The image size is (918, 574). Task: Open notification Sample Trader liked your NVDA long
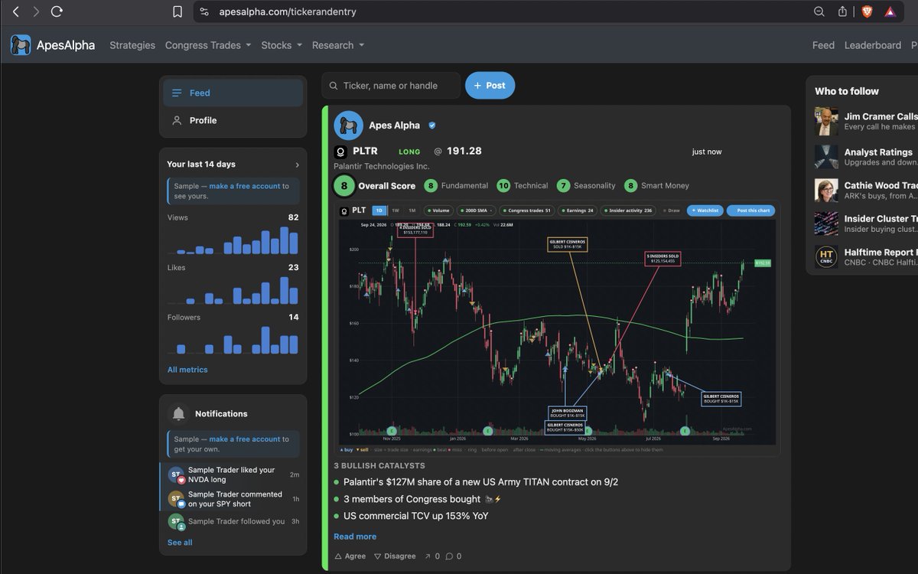[233, 475]
